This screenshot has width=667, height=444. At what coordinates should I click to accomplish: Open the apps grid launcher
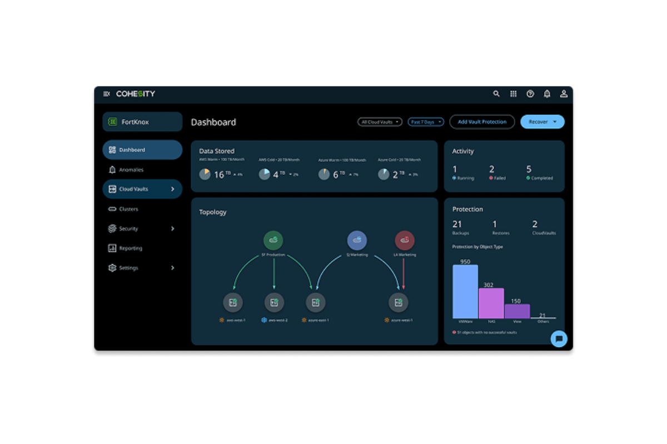pyautogui.click(x=514, y=94)
